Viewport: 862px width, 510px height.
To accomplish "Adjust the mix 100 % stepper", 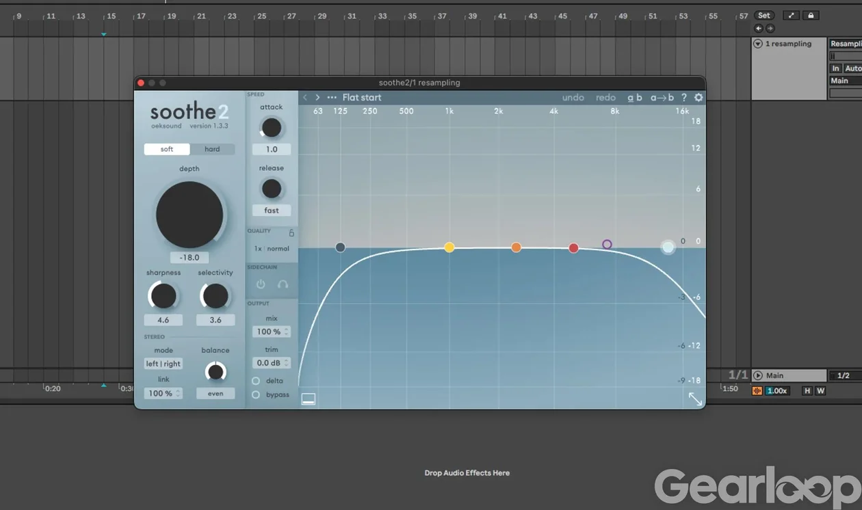I will [272, 332].
